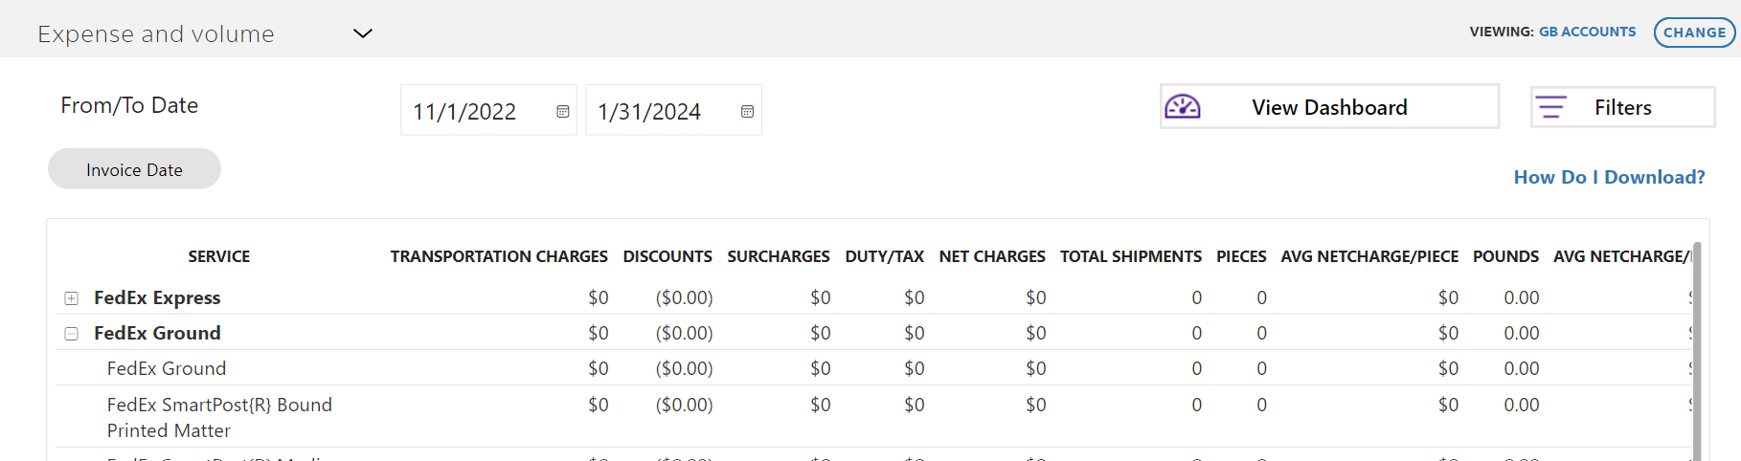Click the From/To Date label
This screenshot has width=1741, height=461.
[129, 105]
